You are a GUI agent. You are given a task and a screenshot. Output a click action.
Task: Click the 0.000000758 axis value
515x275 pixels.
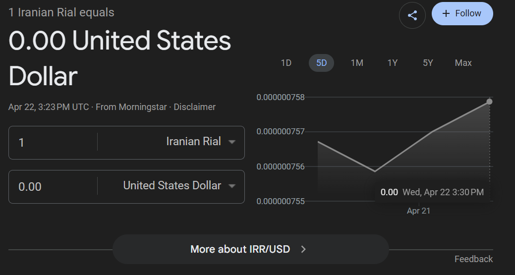point(281,98)
